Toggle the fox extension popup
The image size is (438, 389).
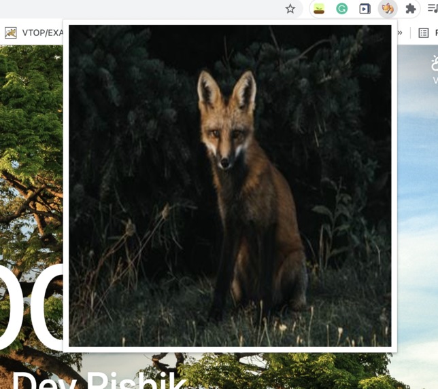pos(388,9)
